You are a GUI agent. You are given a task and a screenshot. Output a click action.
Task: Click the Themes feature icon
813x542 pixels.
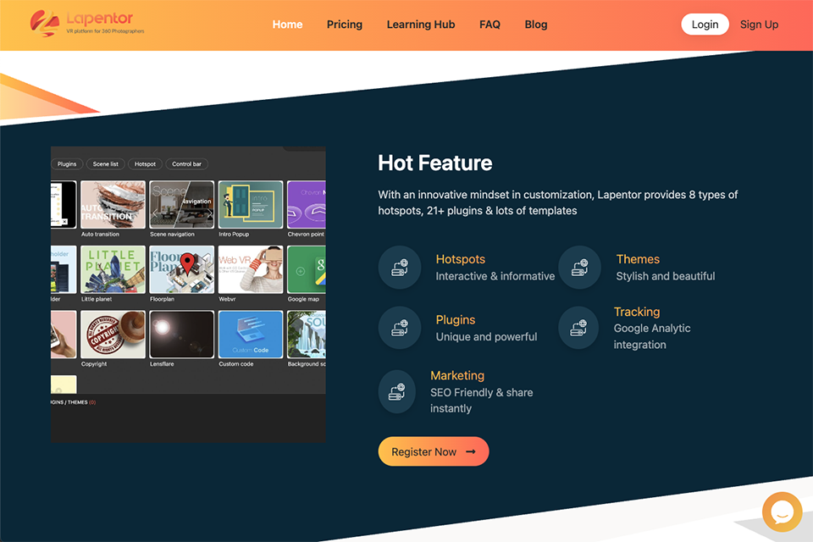tap(579, 268)
